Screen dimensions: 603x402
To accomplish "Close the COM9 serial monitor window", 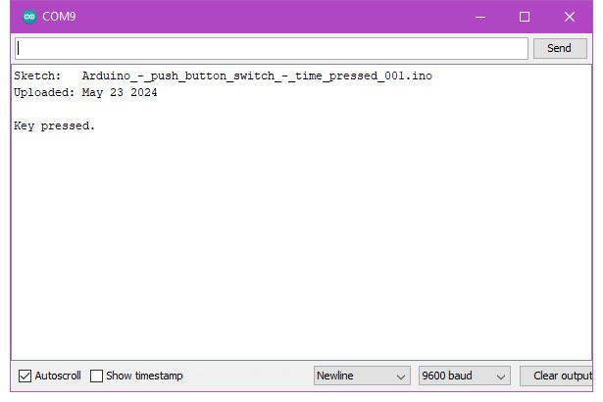I will click(570, 17).
